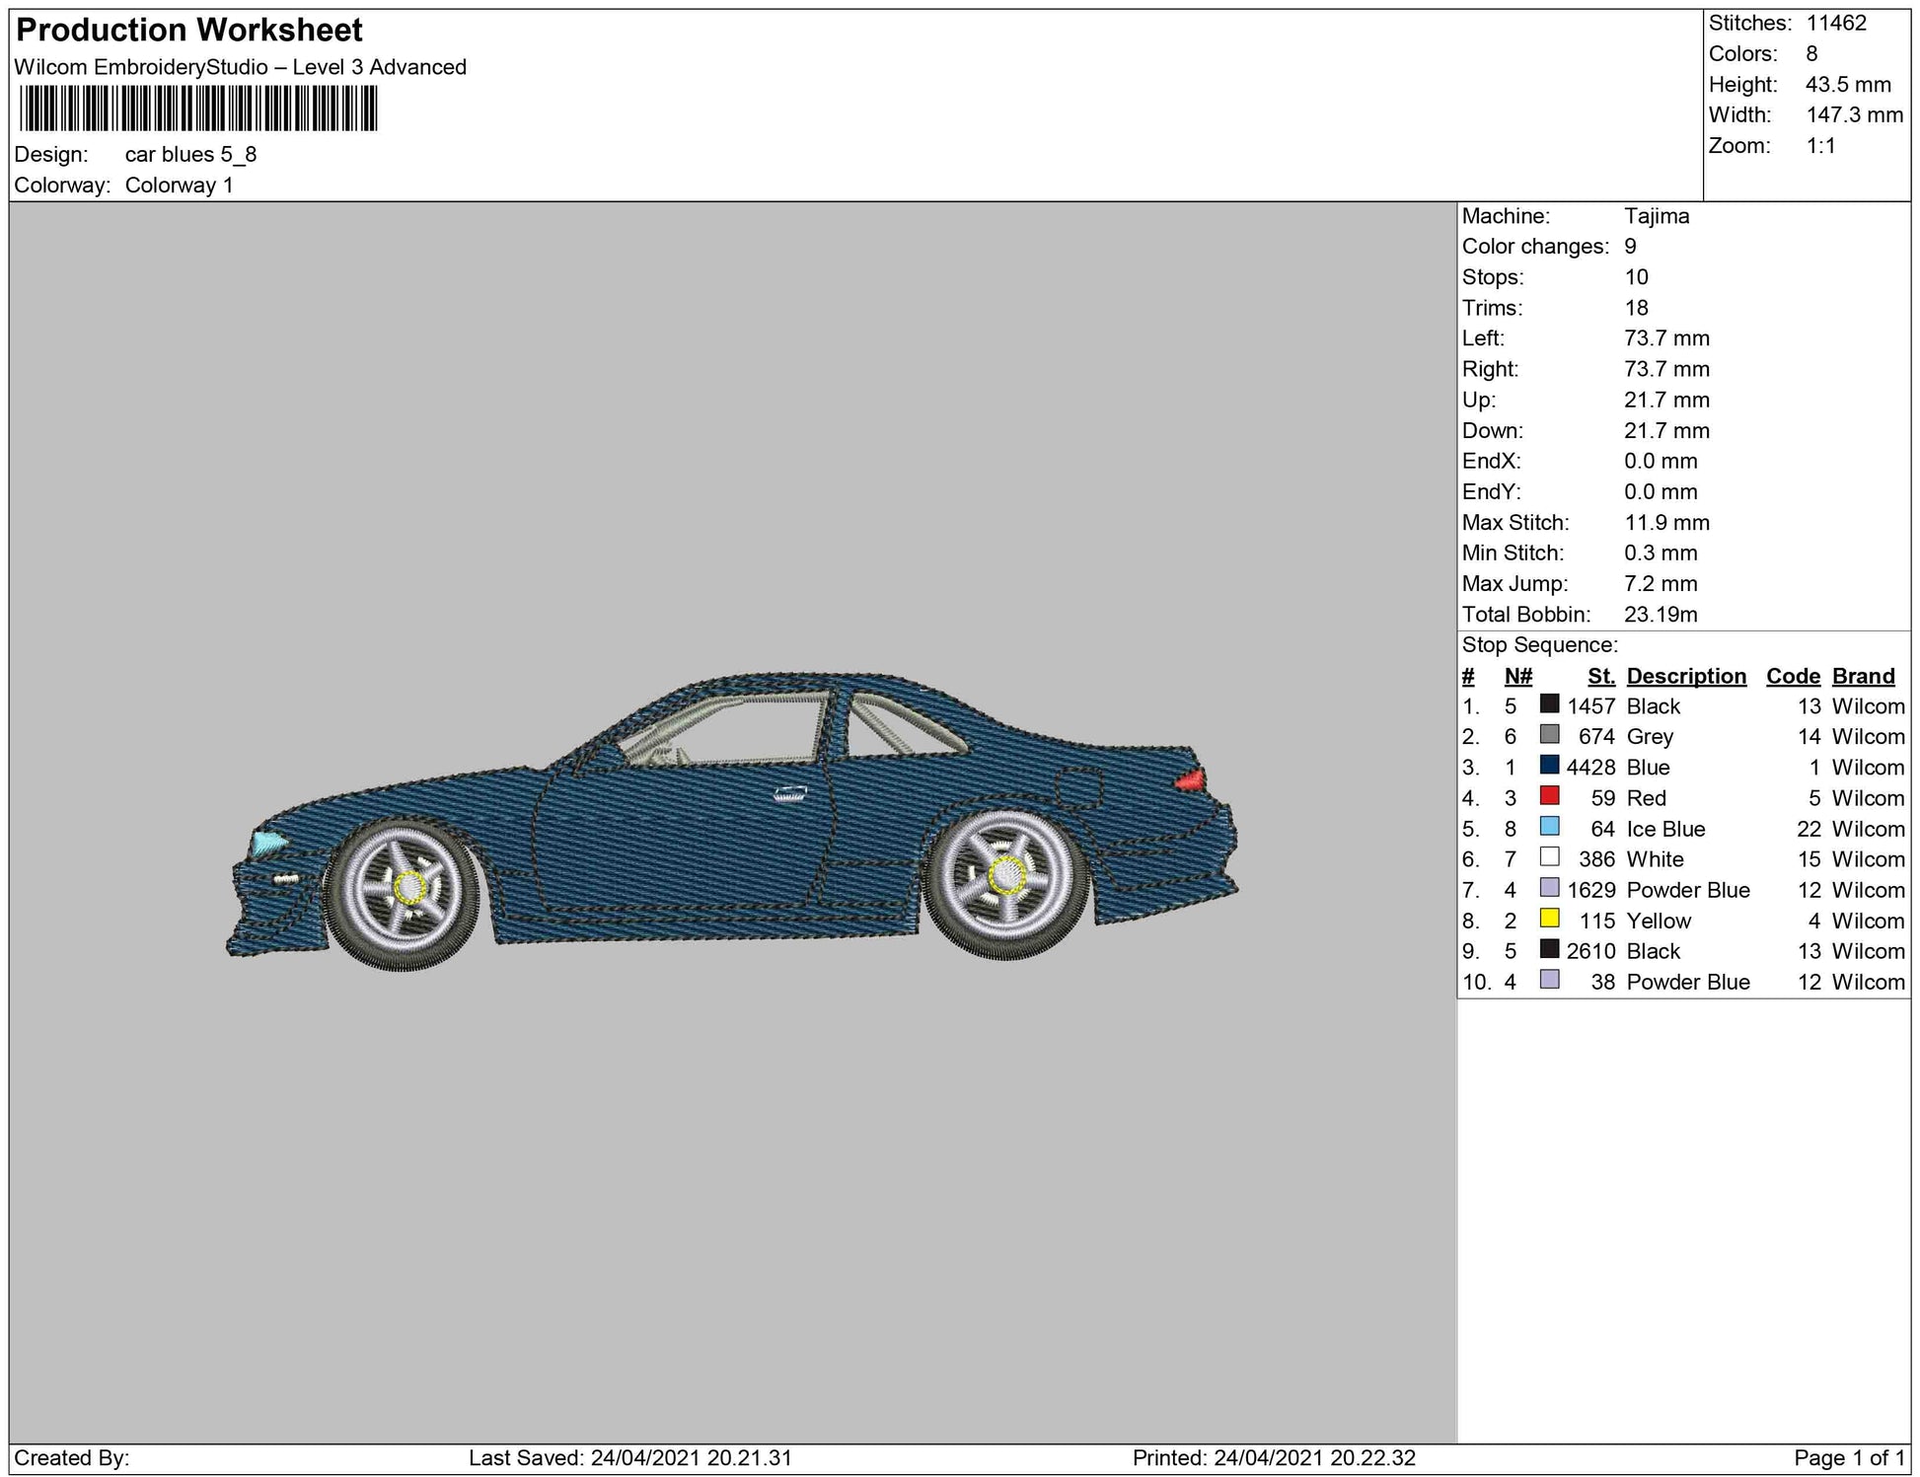Click the Powder Blue swatch in row 7
Viewport: 1920px width, 1477px height.
pos(1549,888)
